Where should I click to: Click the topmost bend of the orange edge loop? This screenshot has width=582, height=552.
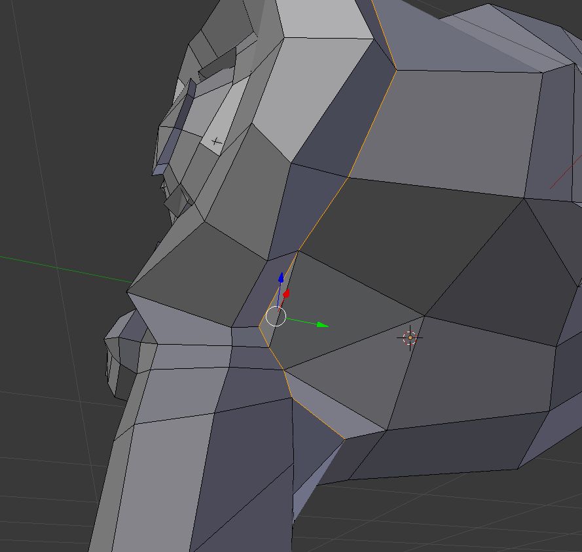tap(396, 69)
